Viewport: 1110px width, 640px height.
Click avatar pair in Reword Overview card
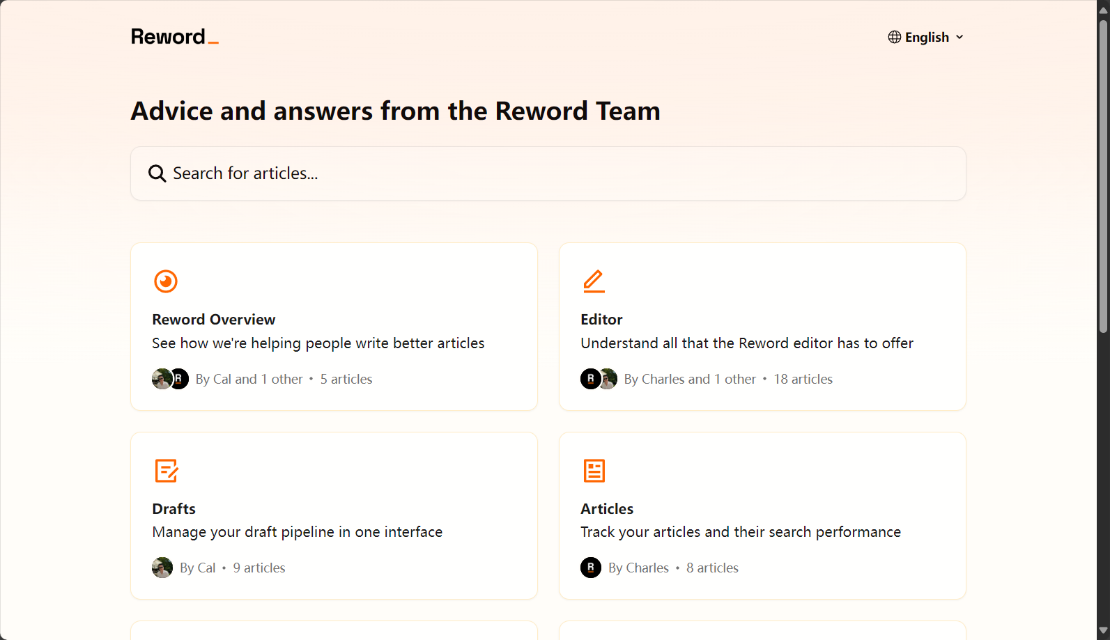[x=171, y=379]
